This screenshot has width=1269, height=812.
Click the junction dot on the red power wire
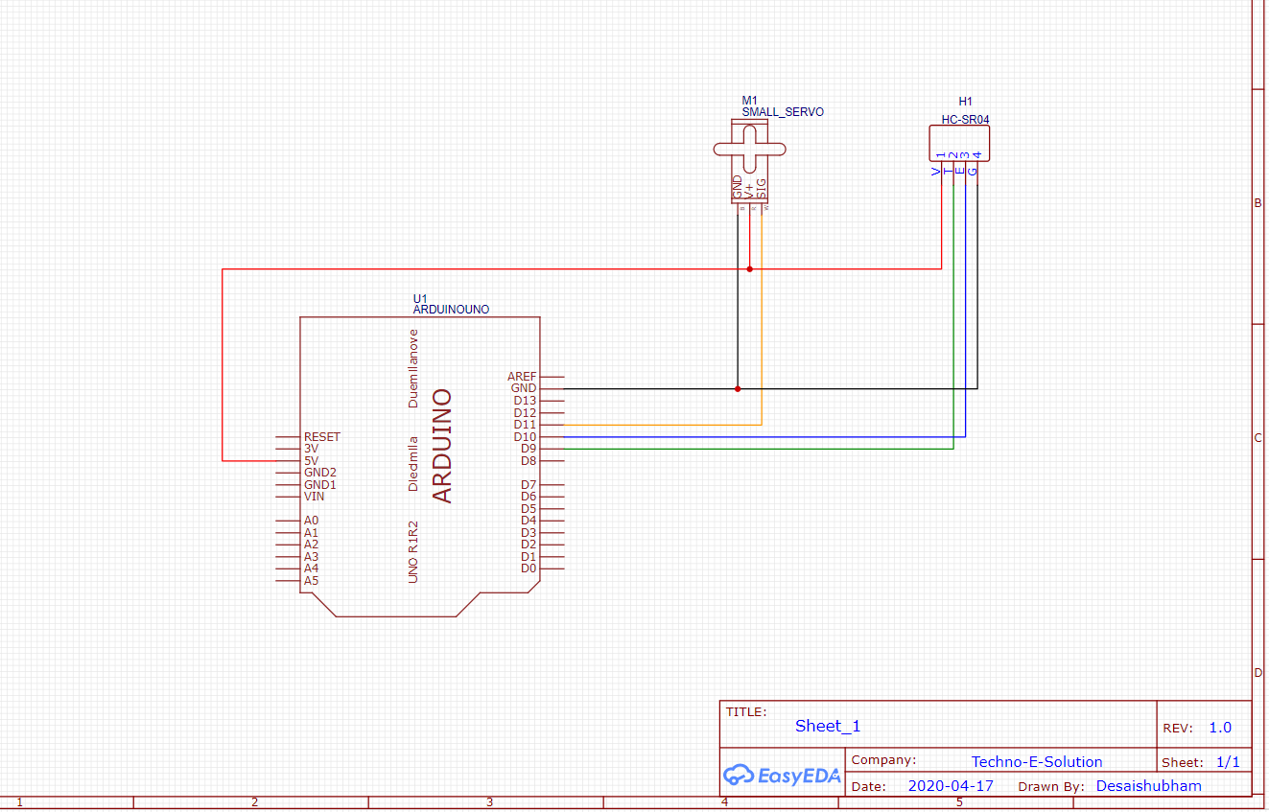point(748,269)
